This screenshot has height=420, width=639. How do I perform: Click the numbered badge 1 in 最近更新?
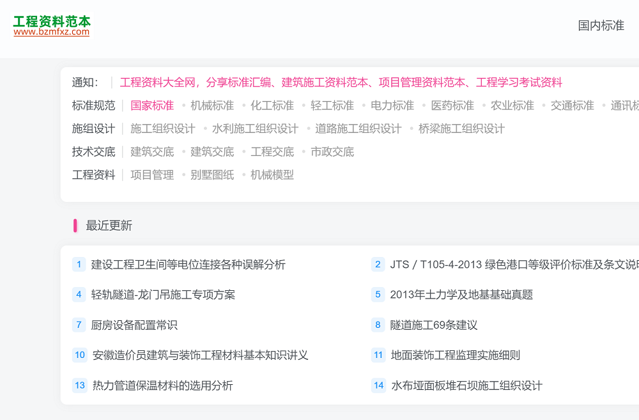pyautogui.click(x=79, y=264)
